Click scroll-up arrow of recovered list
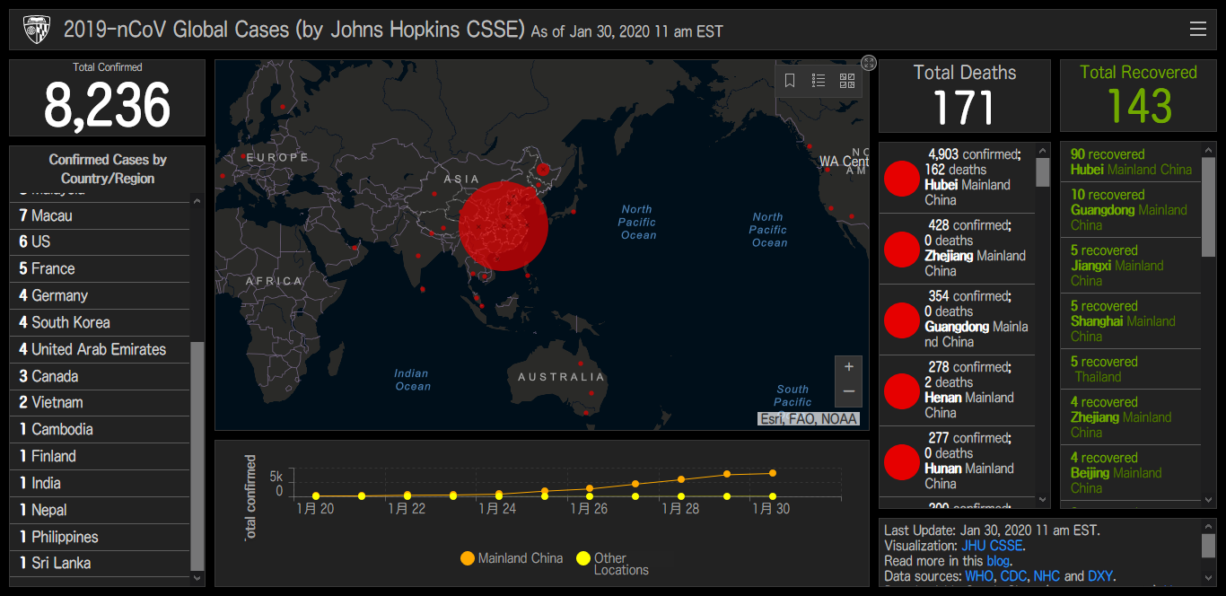The image size is (1226, 596). (x=1209, y=151)
